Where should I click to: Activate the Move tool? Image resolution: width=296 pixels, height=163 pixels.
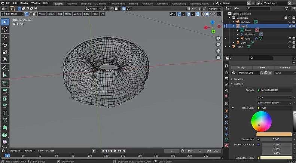point(5,37)
